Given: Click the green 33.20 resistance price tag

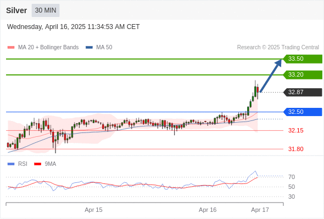Looking at the screenshot, I should click(303, 75).
